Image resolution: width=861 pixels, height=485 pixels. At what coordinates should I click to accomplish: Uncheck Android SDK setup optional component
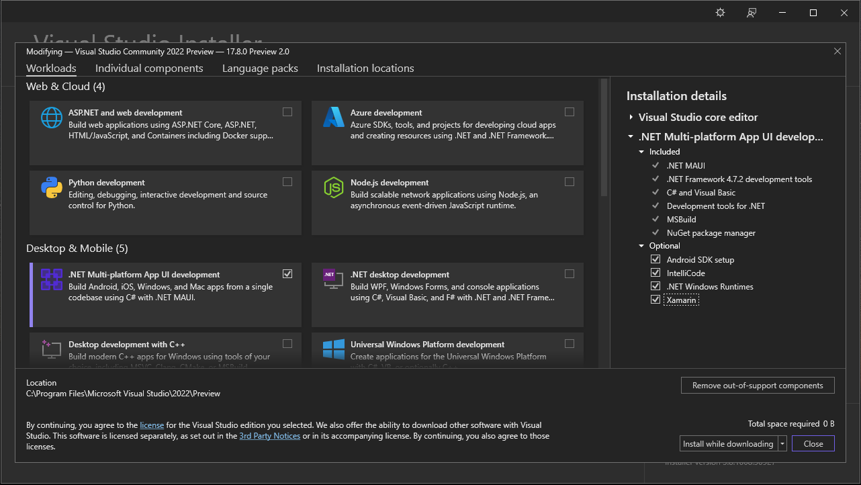[x=655, y=259]
